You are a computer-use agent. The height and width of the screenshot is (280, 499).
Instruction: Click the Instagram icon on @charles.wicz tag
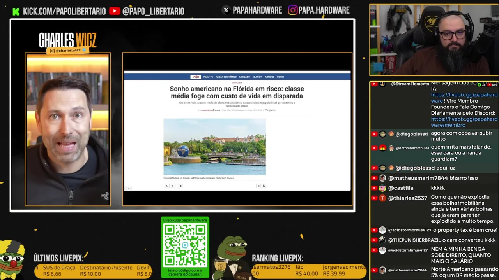click(x=52, y=51)
